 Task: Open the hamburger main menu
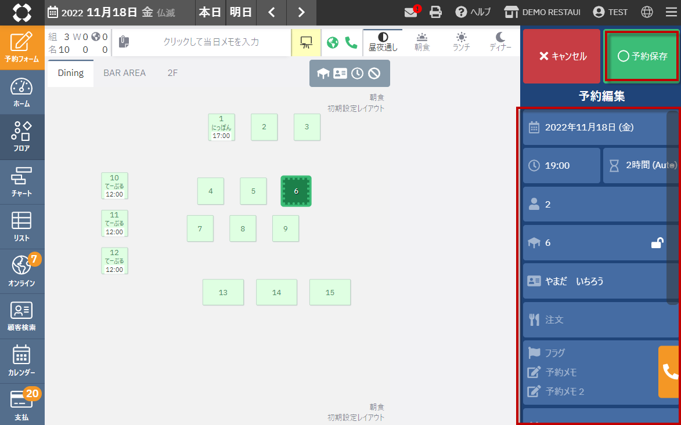coord(672,12)
